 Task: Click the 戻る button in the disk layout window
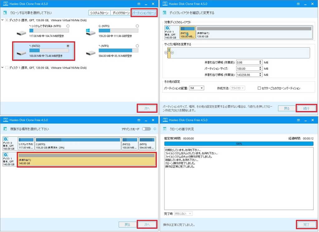tap(287, 108)
